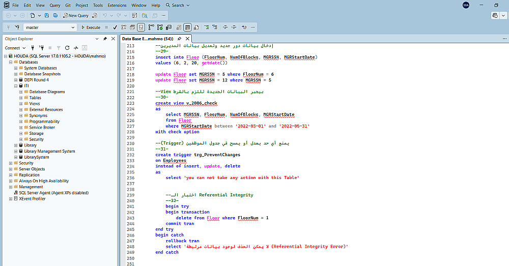Expand the DEPI Round 4 database
Viewport: 509px width, 266px height.
[x=16, y=80]
